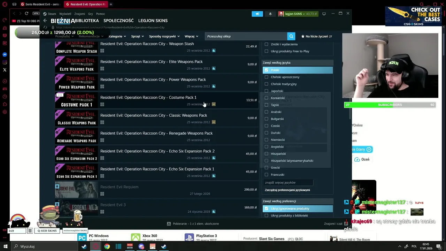Image resolution: width=446 pixels, height=251 pixels.
Task: Expand the Przeglądaj dropdown
Action: coord(64,36)
